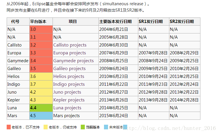The image size is (219, 134).
Task: Click the SR2 date 2014年2月28日
Action: 184,100
